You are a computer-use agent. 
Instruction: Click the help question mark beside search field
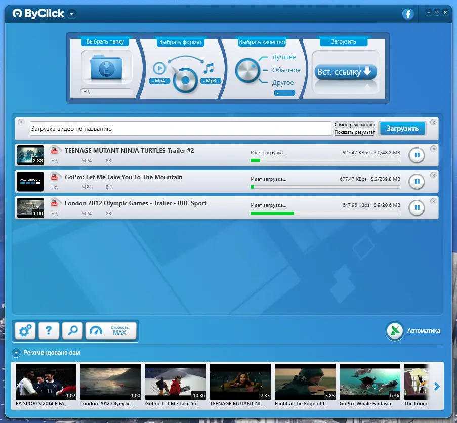point(21,122)
